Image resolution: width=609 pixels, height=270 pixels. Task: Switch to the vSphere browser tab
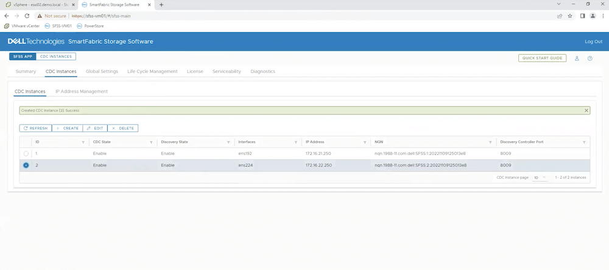pyautogui.click(x=39, y=5)
